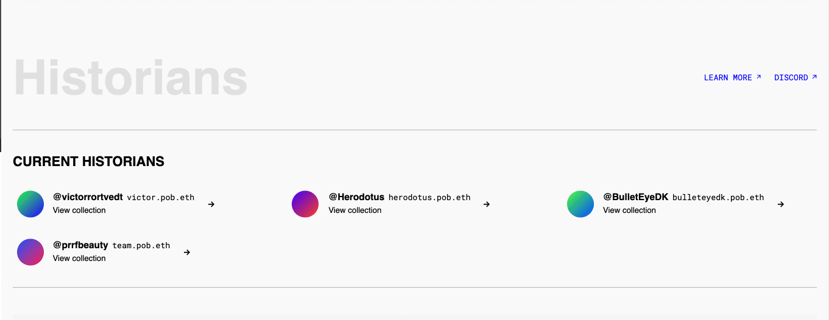Open the LEARN MORE external link
Screen dimensions: 829x320
pyautogui.click(x=732, y=77)
